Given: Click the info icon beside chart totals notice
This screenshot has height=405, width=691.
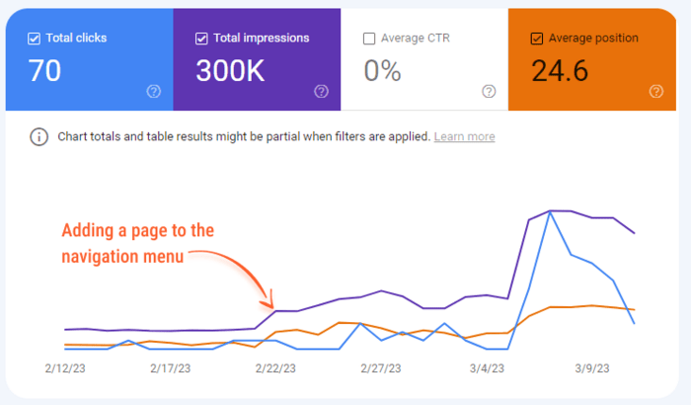Looking at the screenshot, I should 38,136.
